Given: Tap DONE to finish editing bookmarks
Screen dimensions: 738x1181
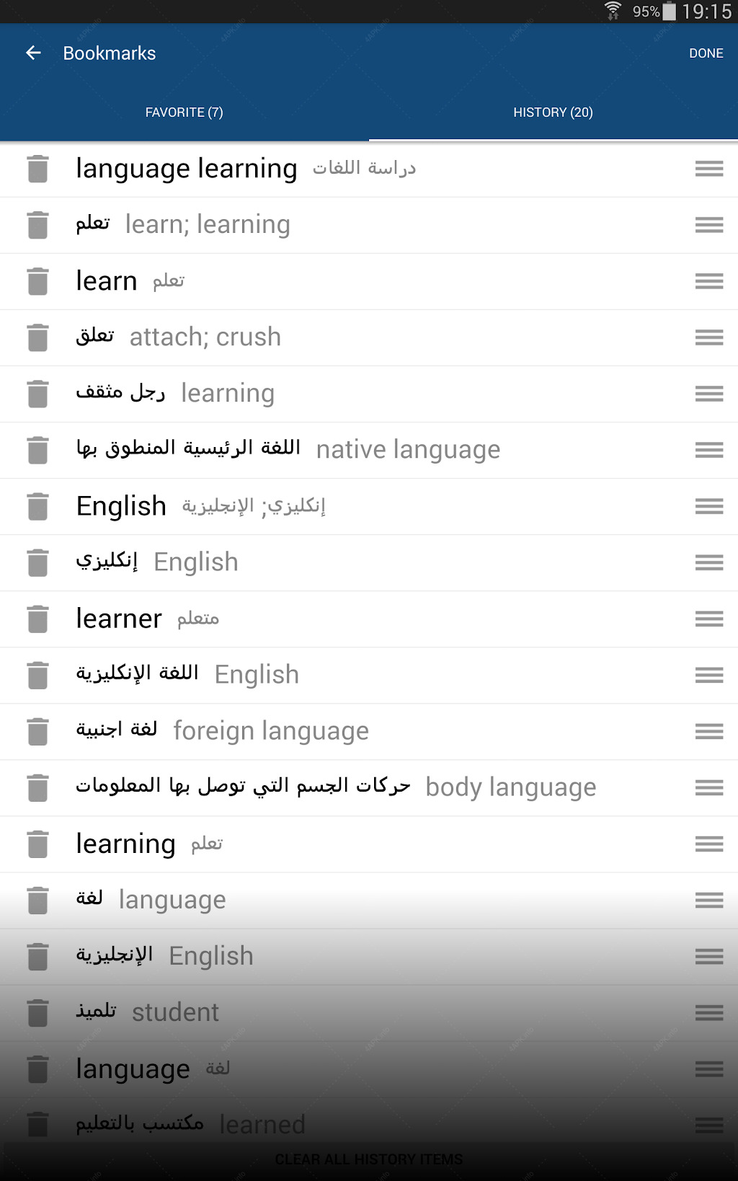Looking at the screenshot, I should [706, 53].
